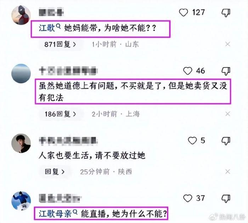Image resolution: width=248 pixels, height=223 pixels.
Task: Expand the 186回复 replies
Action: 61,114
